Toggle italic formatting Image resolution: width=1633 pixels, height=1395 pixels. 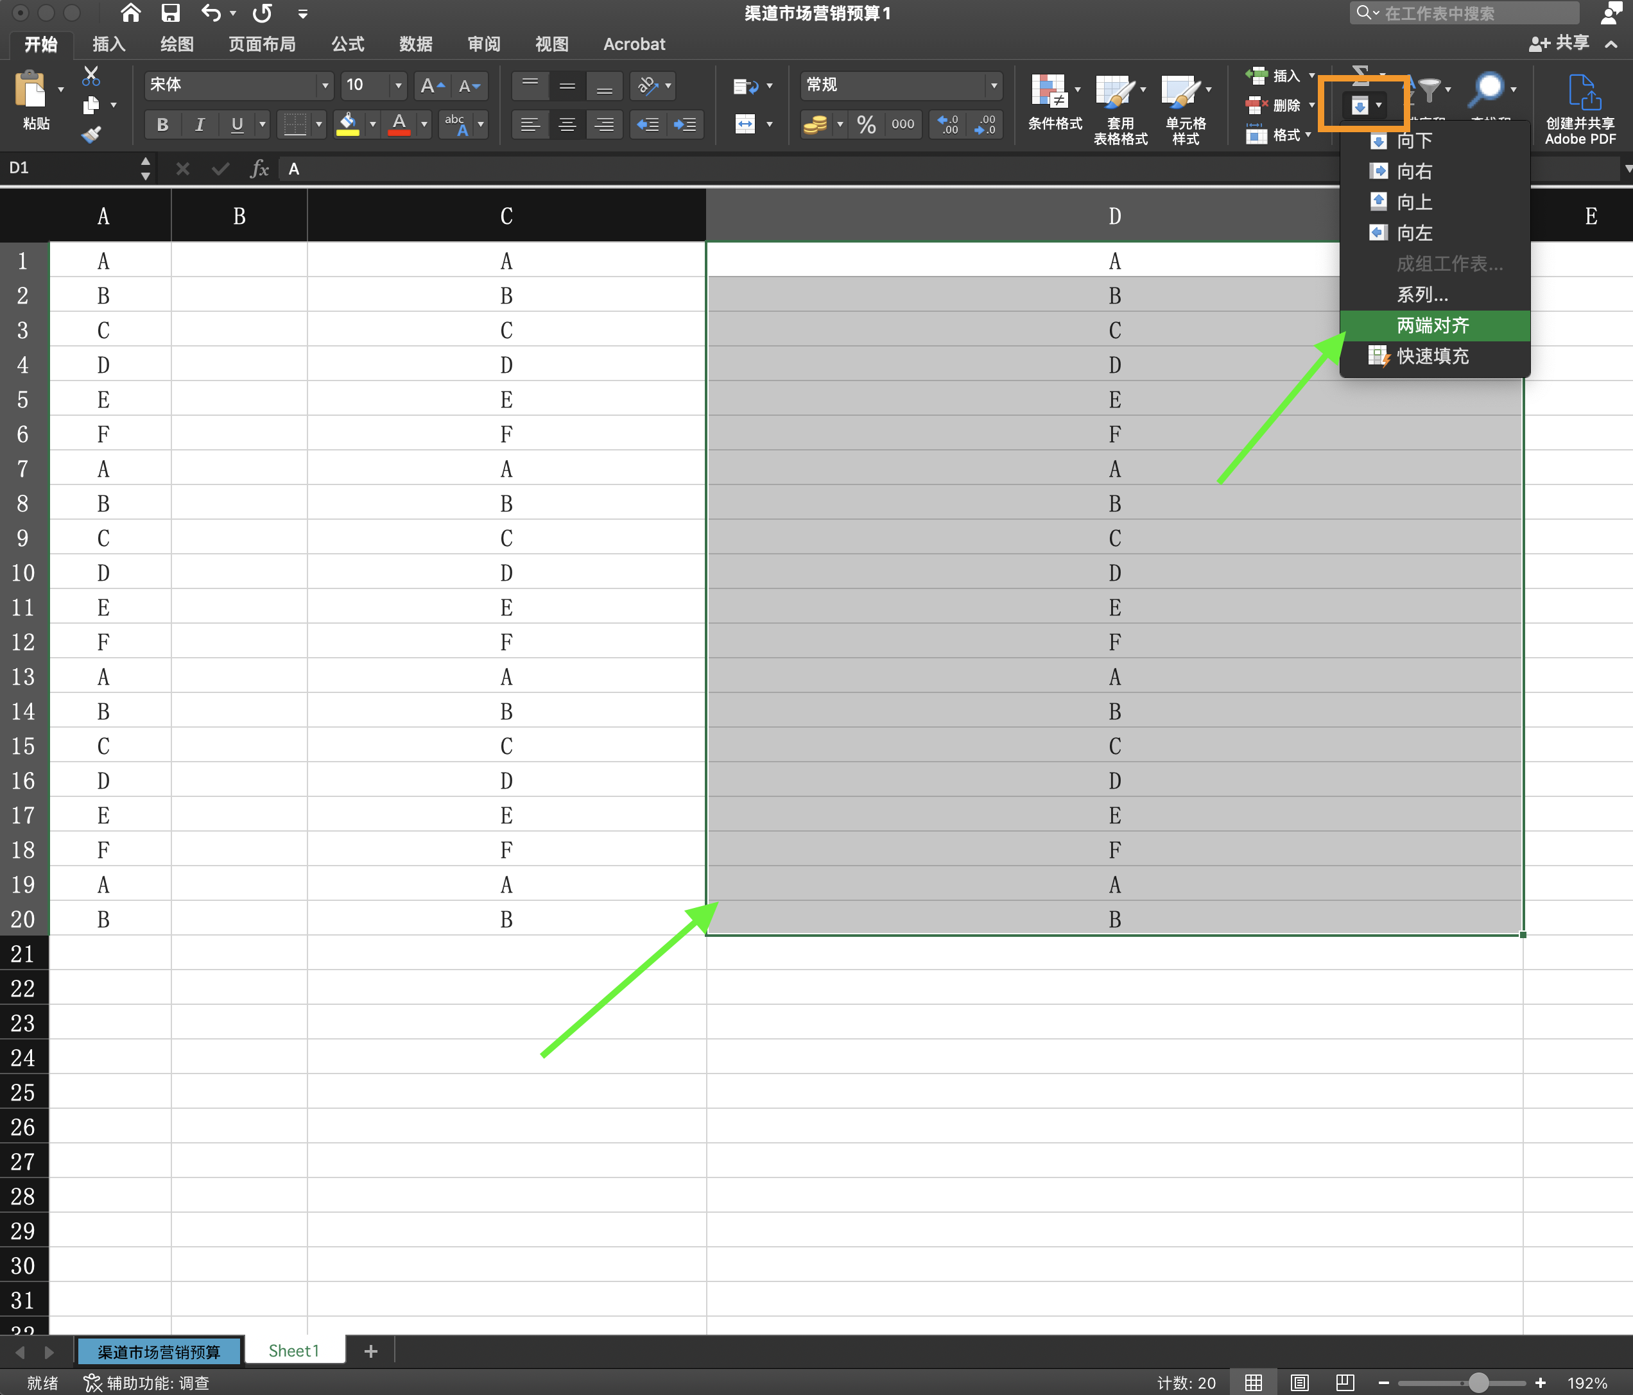pos(200,124)
